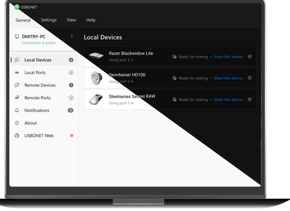Select the Razer Blackwidow Lite device name
The image size is (290, 211).
coord(131,53)
